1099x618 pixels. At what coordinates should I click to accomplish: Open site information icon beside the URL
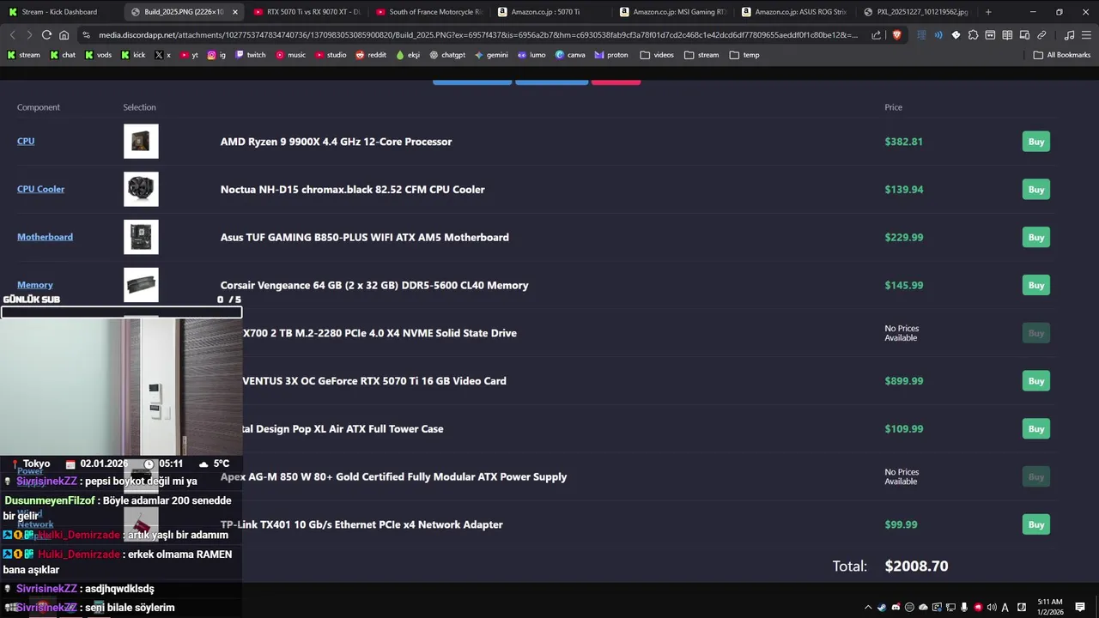tap(87, 35)
